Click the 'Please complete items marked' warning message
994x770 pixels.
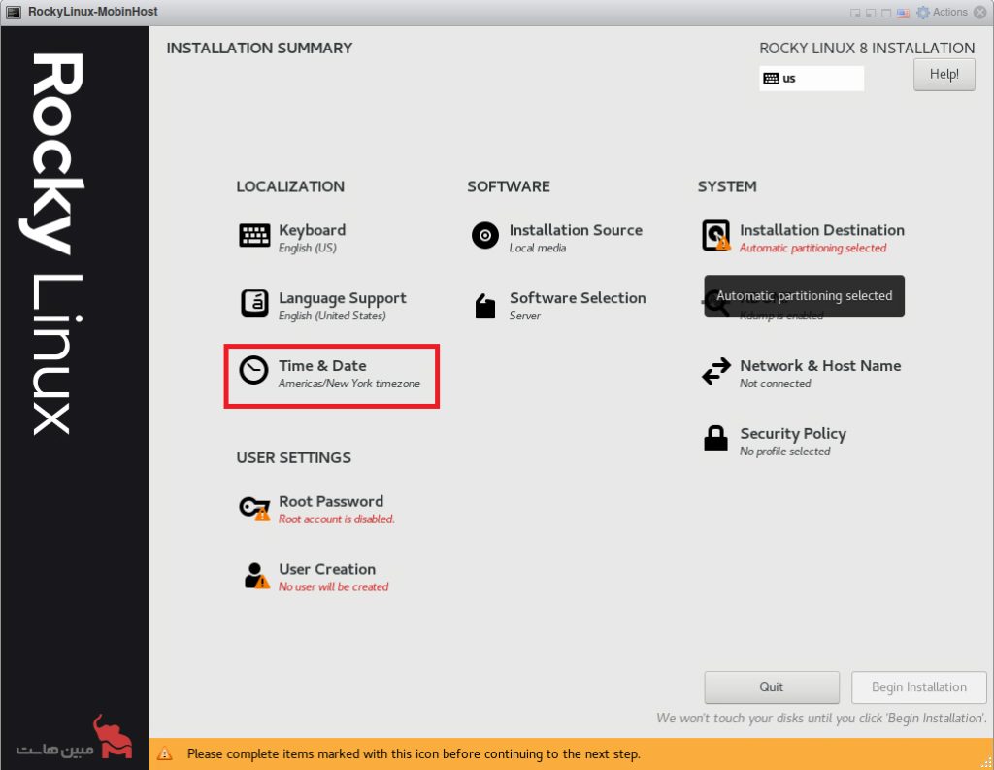414,754
